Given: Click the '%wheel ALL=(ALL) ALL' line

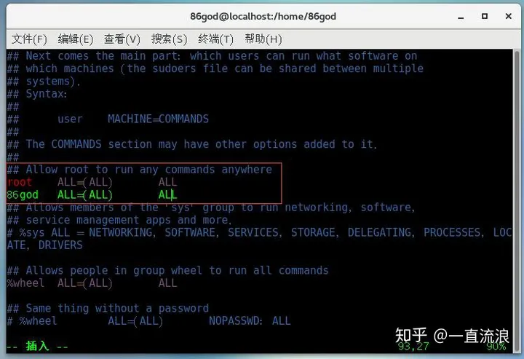Looking at the screenshot, I should click(x=92, y=283).
